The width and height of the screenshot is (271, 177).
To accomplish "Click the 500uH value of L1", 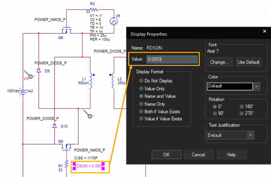I will (83, 83).
